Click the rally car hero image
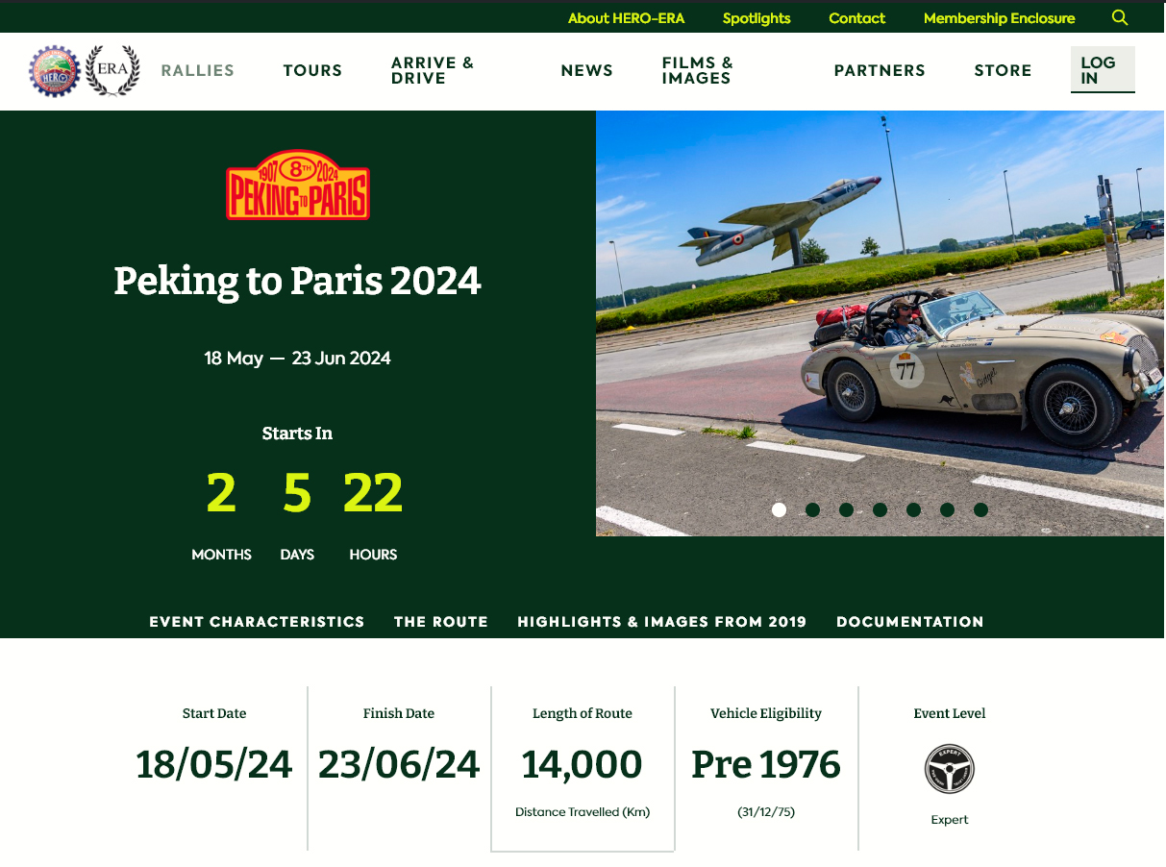This screenshot has width=1166, height=867. pos(880,323)
